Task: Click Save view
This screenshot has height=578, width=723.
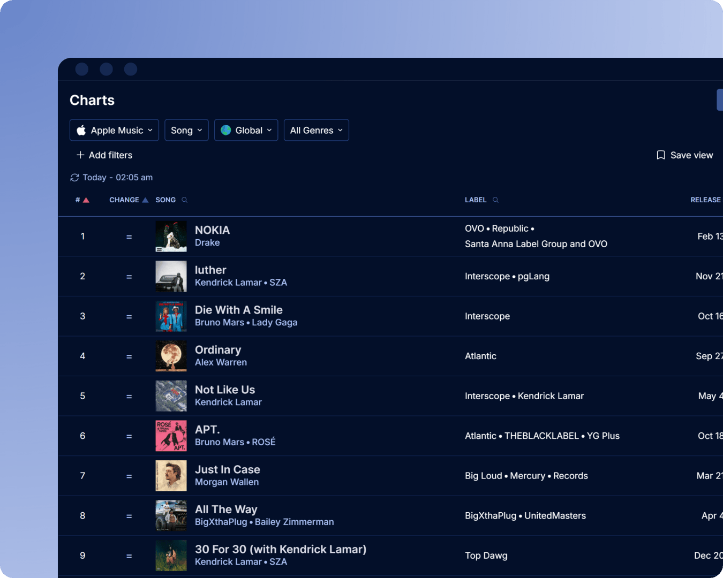Action: tap(691, 155)
